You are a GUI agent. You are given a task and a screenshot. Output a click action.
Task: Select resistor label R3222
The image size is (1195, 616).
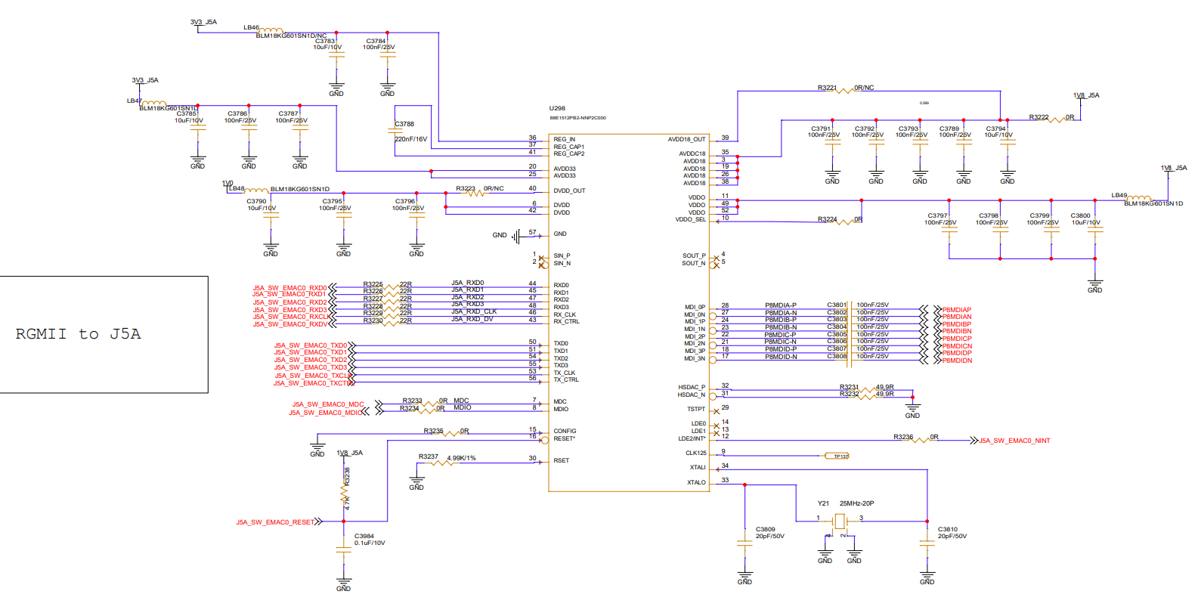pyautogui.click(x=1039, y=117)
